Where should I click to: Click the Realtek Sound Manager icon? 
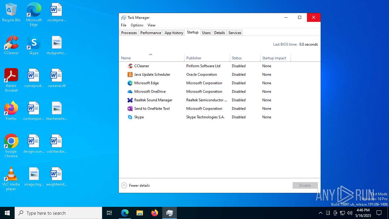(130, 100)
